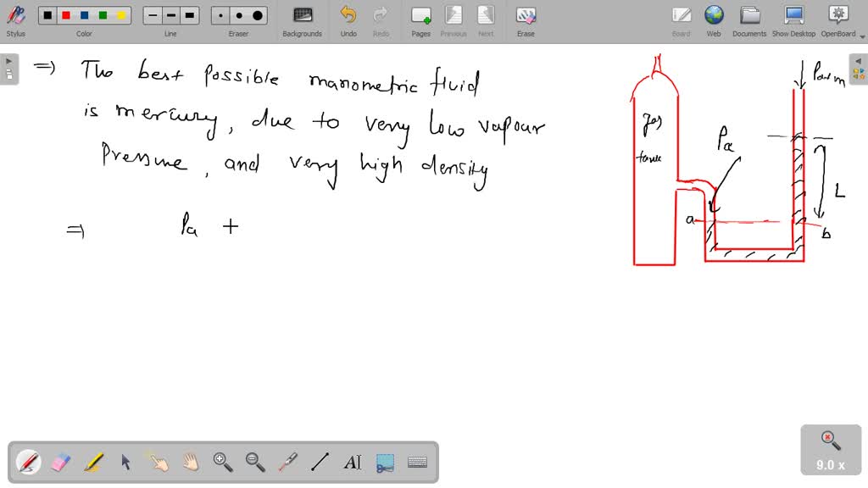Pick the Highlighter tool

click(x=93, y=462)
